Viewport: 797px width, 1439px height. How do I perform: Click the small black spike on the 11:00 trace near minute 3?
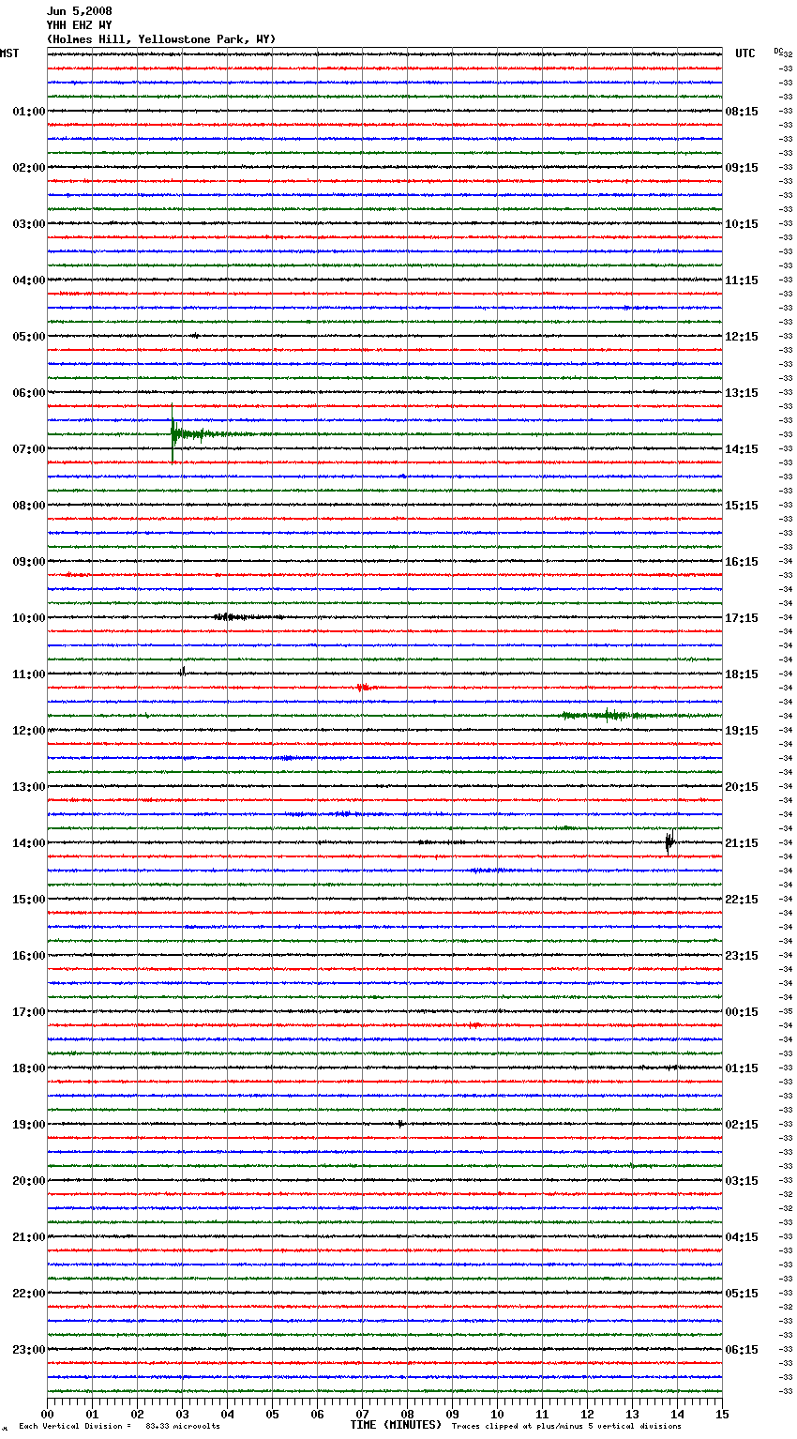(x=183, y=672)
